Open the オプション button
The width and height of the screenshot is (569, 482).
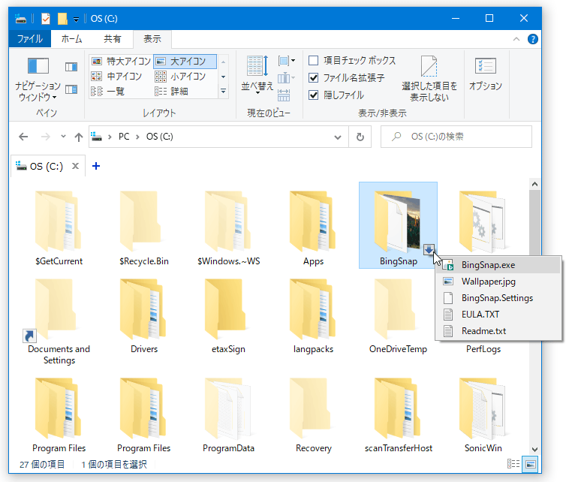tap(486, 74)
